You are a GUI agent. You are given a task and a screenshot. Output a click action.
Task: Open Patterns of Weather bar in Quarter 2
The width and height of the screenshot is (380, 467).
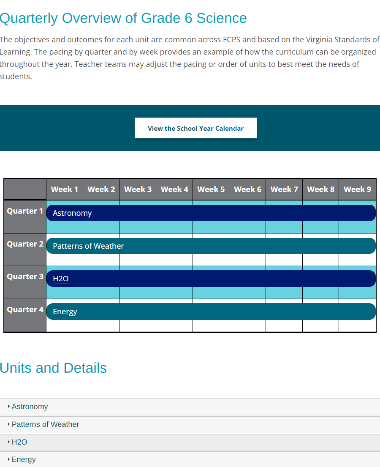[211, 246]
